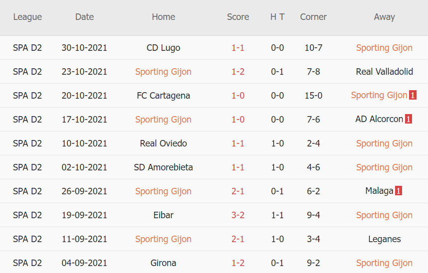Click the 30-10-2021 match date
Screen dimensions: 428x273
coord(84,48)
